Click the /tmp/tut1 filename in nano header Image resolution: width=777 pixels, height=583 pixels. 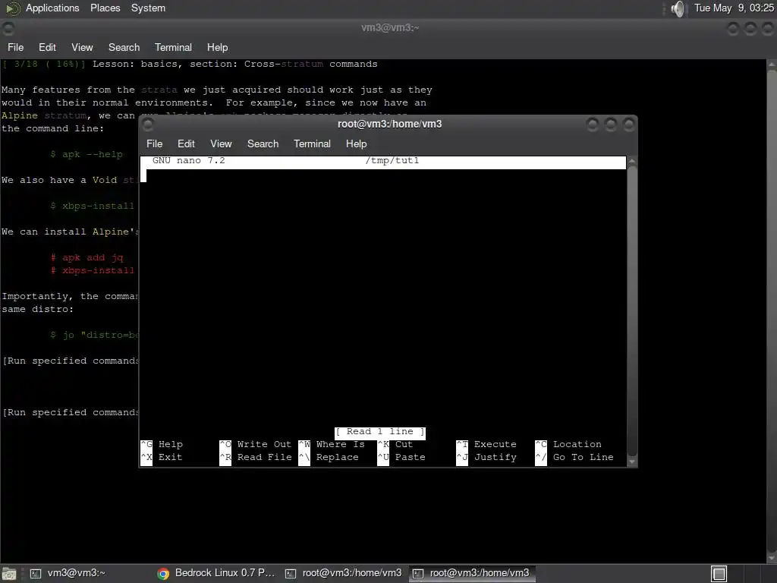tap(392, 161)
